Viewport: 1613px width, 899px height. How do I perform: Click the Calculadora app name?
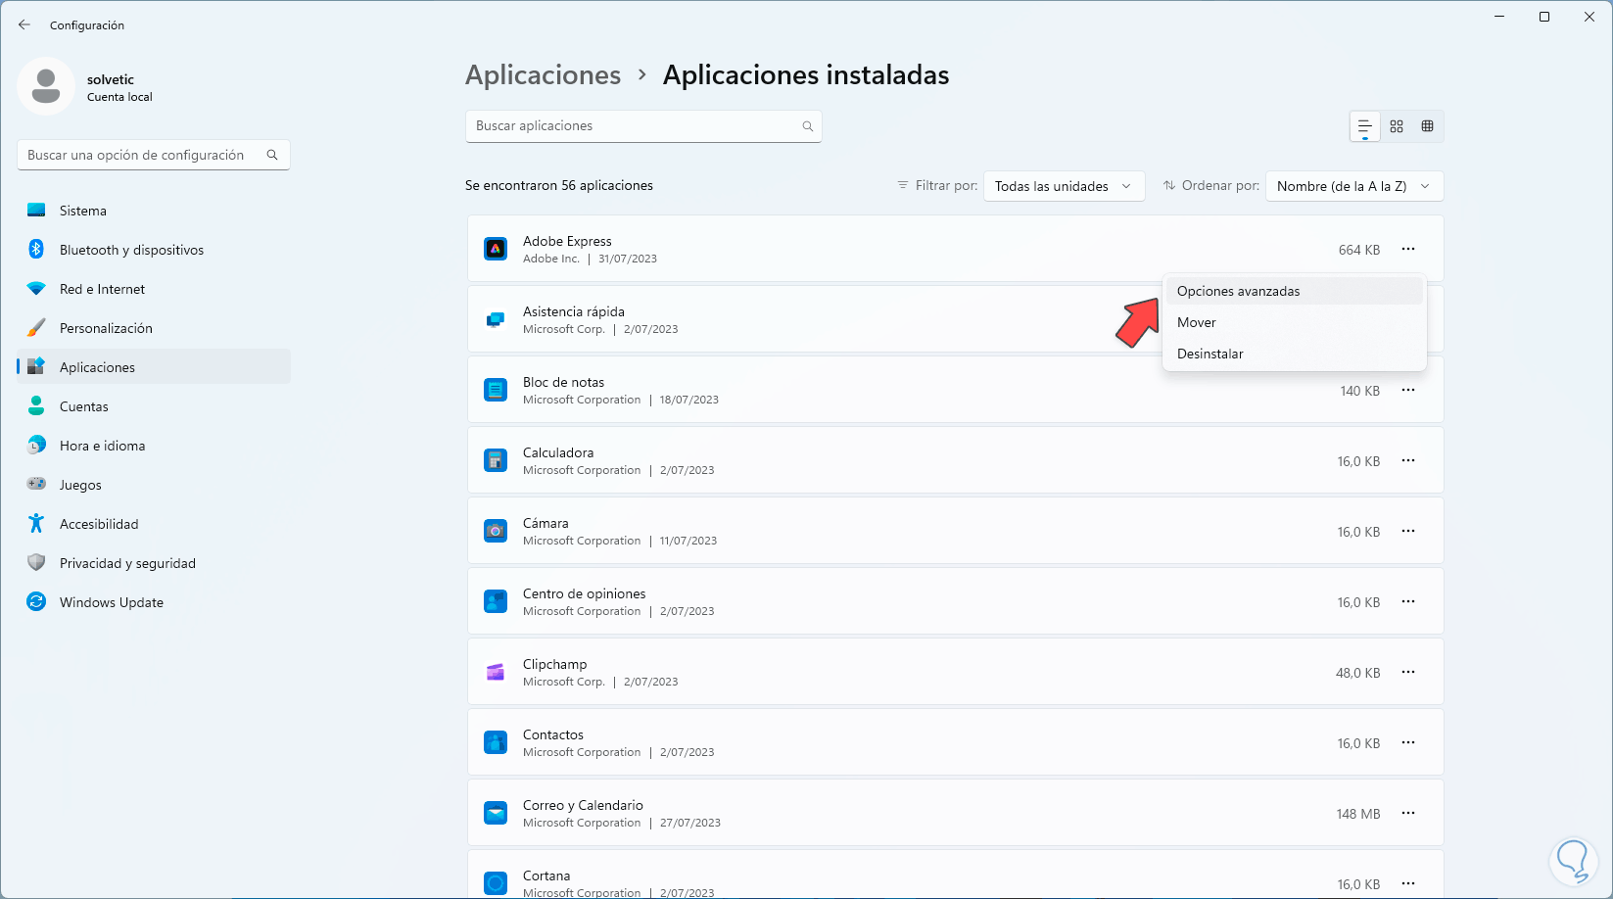558,452
